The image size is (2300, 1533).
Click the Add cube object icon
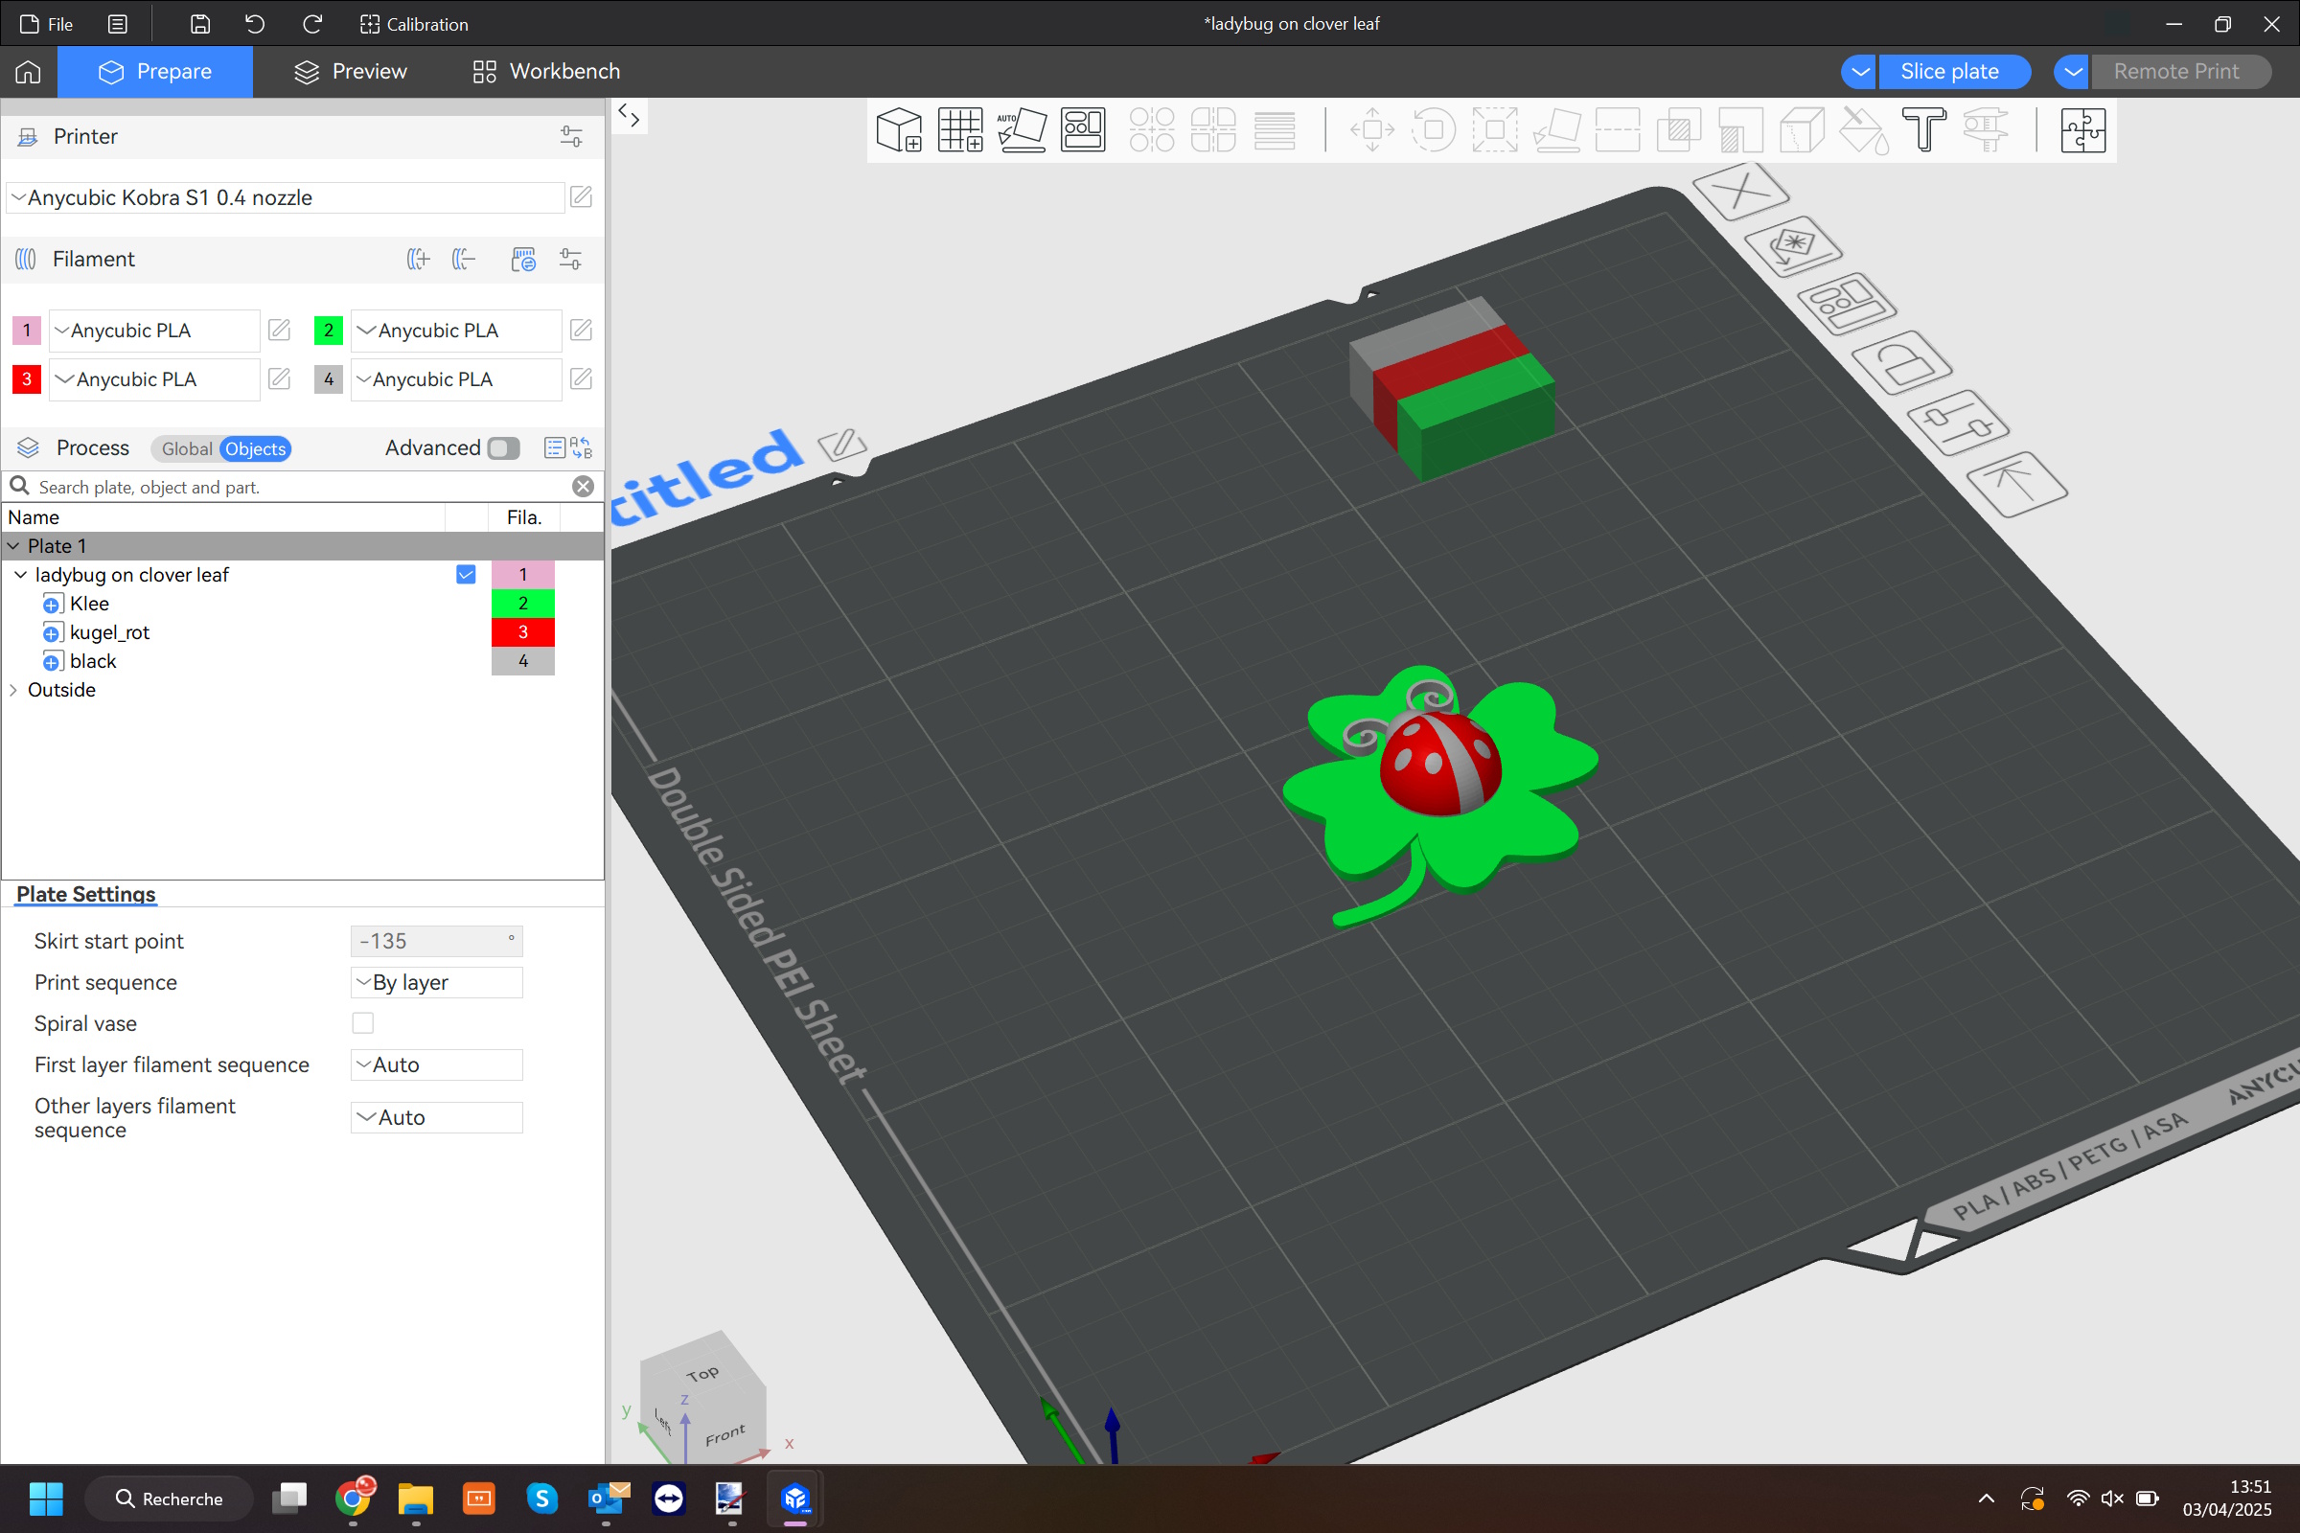[899, 130]
